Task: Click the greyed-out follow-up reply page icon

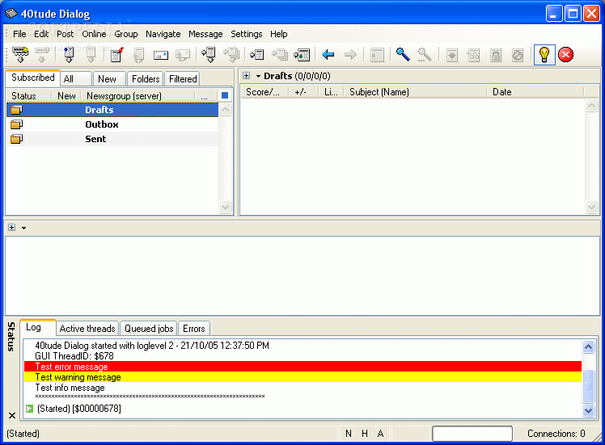Action: coord(138,55)
